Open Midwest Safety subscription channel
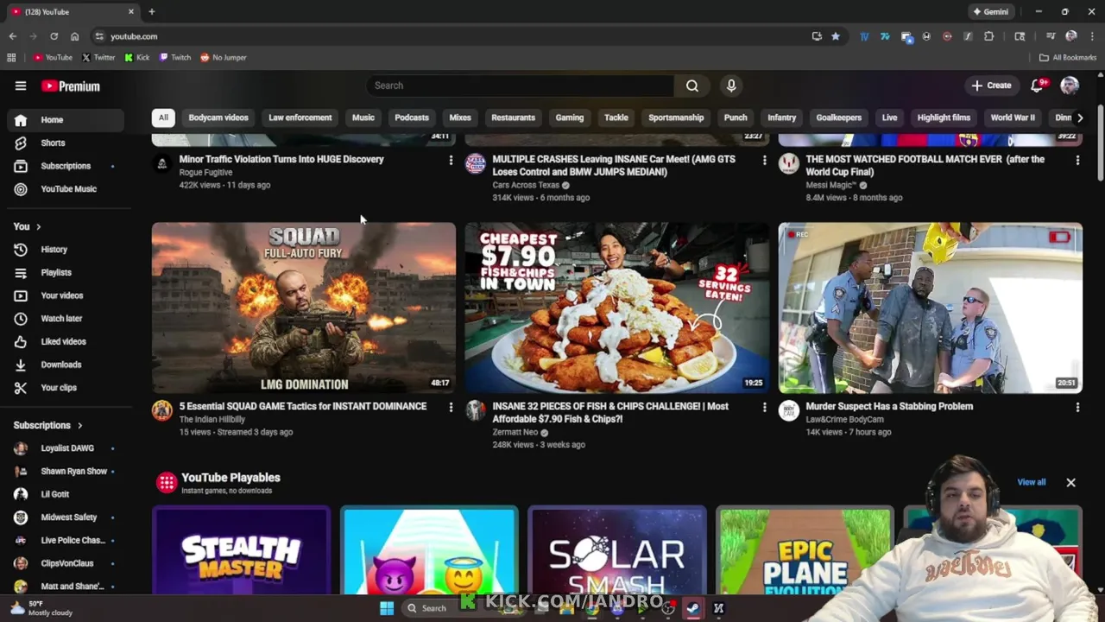The image size is (1105, 622). (66, 517)
